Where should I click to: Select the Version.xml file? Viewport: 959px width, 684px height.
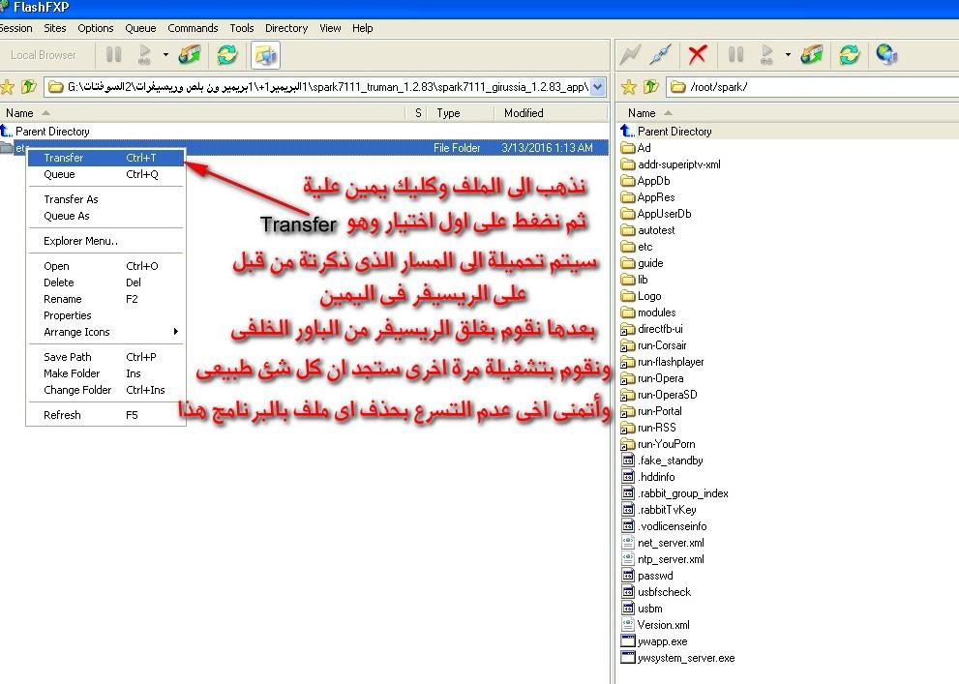point(663,625)
